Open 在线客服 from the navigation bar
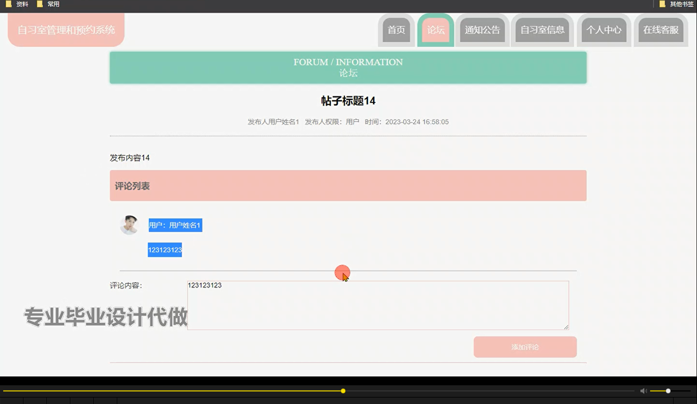 (661, 30)
